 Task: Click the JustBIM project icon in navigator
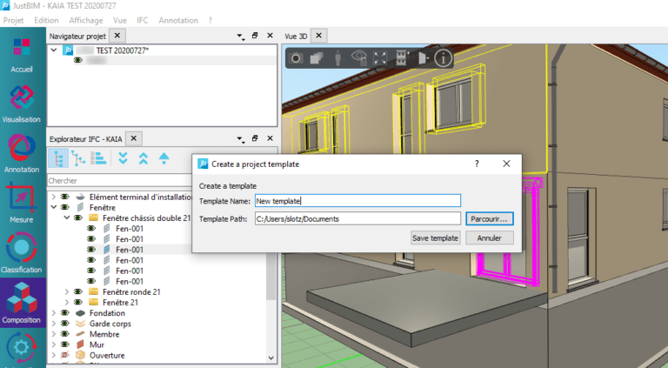tap(68, 50)
